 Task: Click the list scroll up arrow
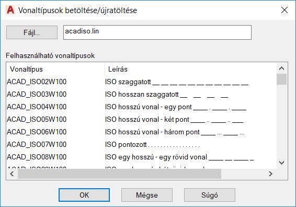point(282,68)
